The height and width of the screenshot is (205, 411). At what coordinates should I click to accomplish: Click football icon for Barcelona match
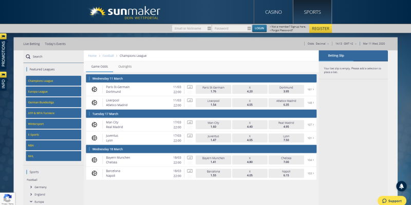pos(95,173)
